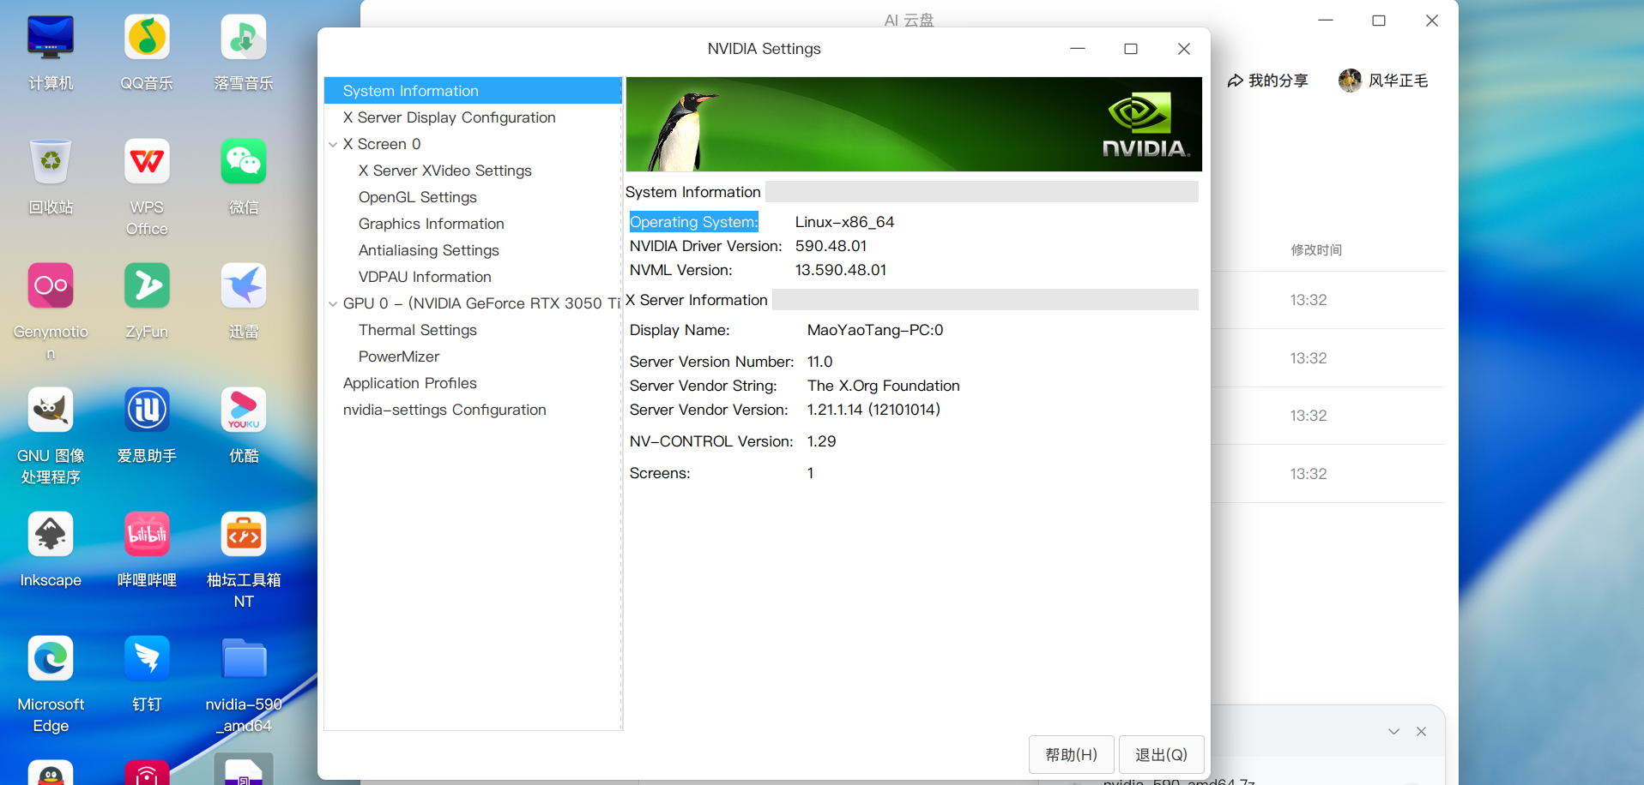
Task: Click the NVIDIA penguin banner image
Action: pos(914,124)
